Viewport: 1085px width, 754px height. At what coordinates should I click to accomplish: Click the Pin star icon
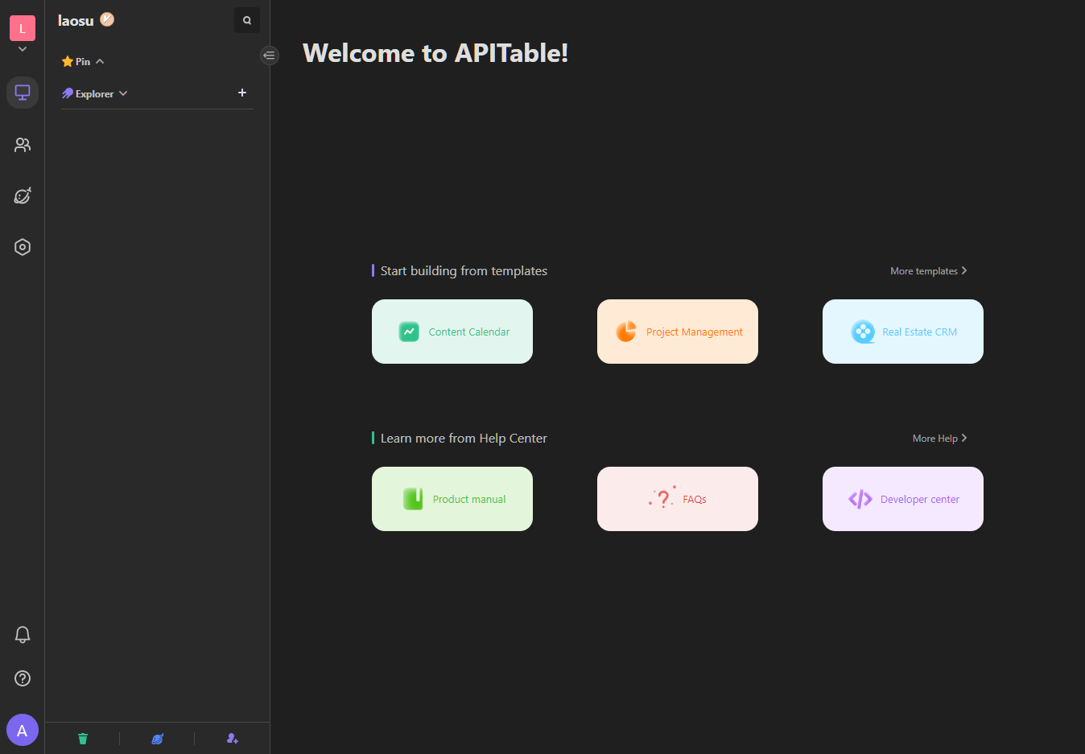pyautogui.click(x=68, y=61)
